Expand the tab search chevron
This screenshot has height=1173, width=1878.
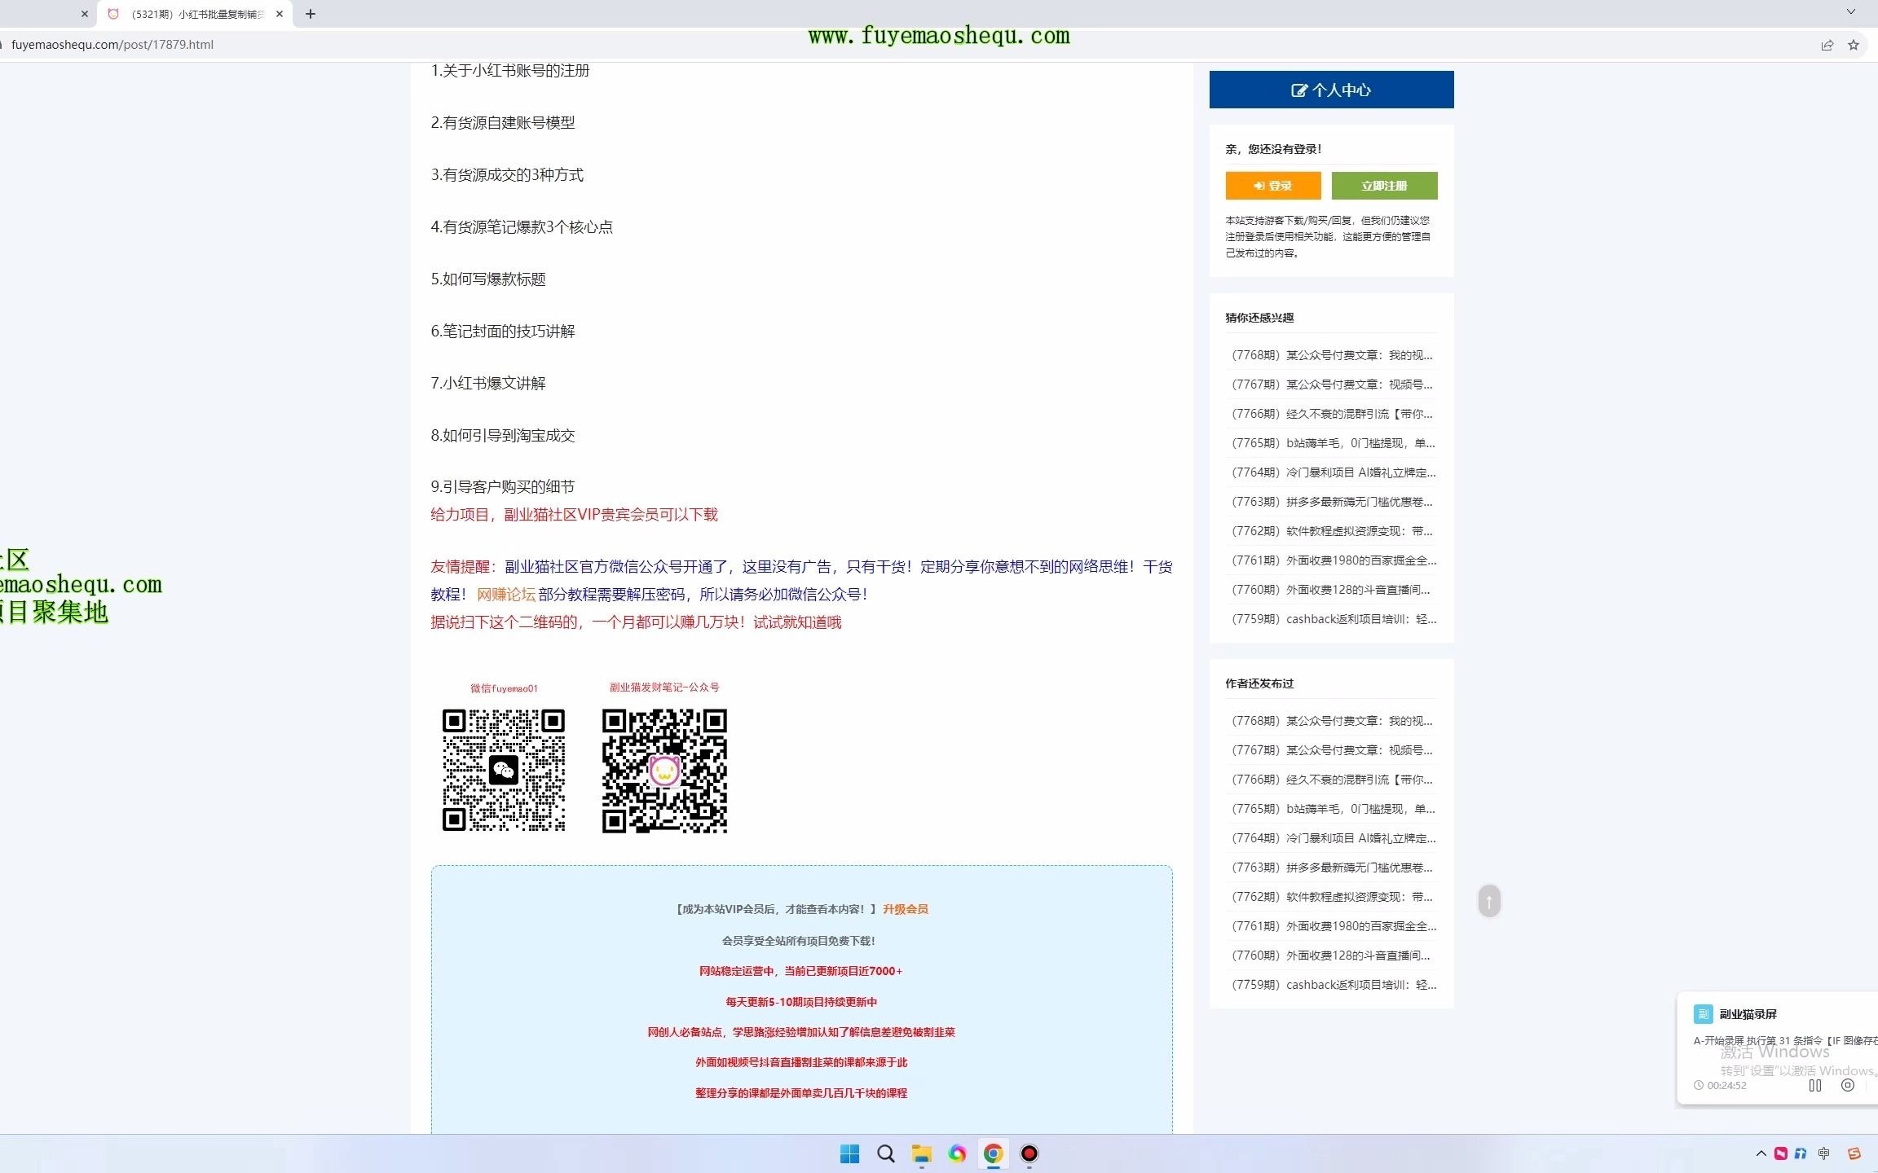point(1850,11)
